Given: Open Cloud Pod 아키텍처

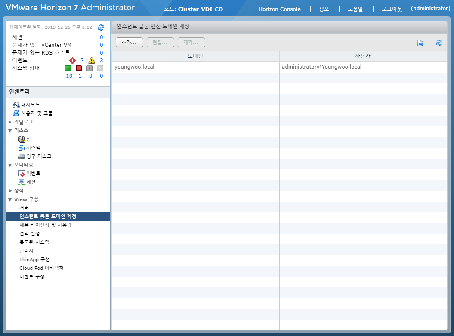Looking at the screenshot, I should [41, 268].
